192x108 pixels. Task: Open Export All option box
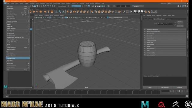29,26
